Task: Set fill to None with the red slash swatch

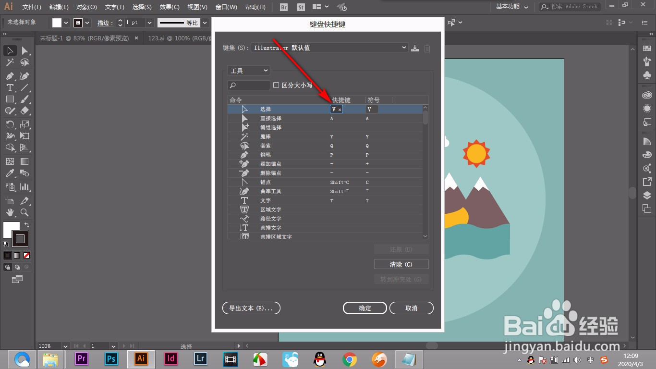Action: [27, 255]
